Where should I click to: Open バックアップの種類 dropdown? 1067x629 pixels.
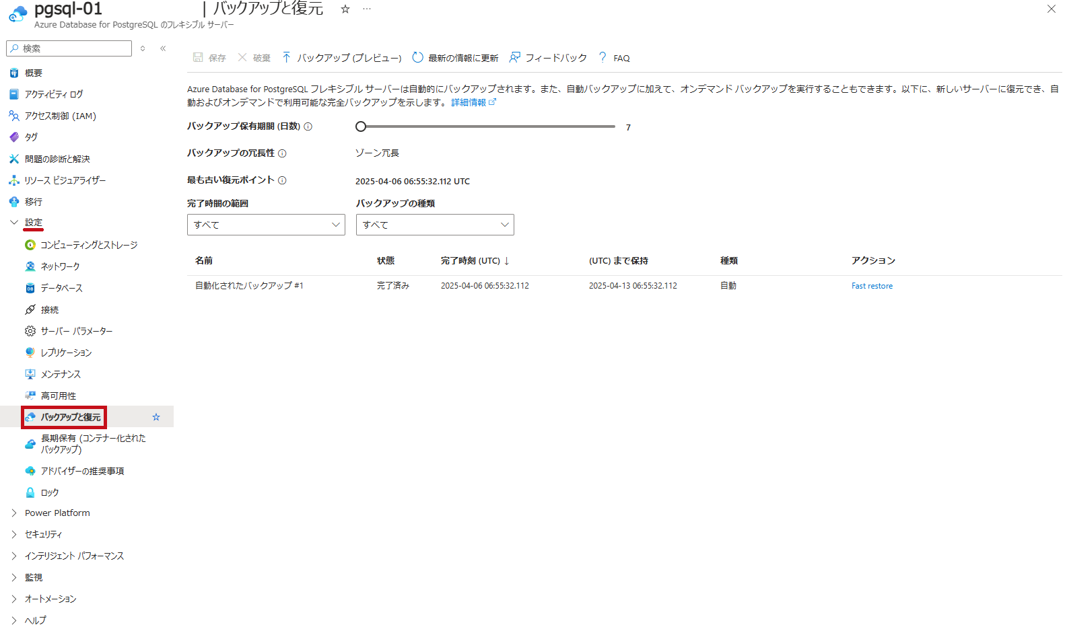tap(435, 225)
